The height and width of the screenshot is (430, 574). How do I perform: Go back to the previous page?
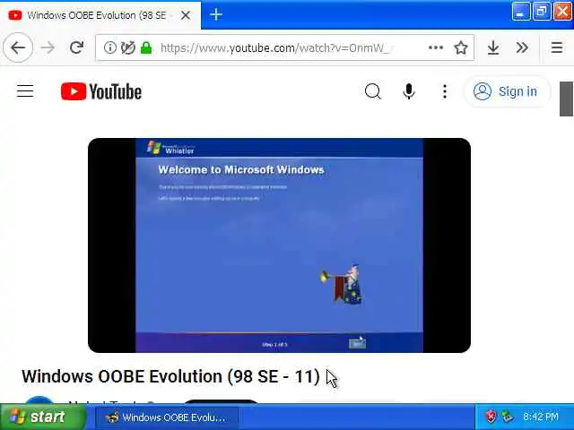[18, 47]
